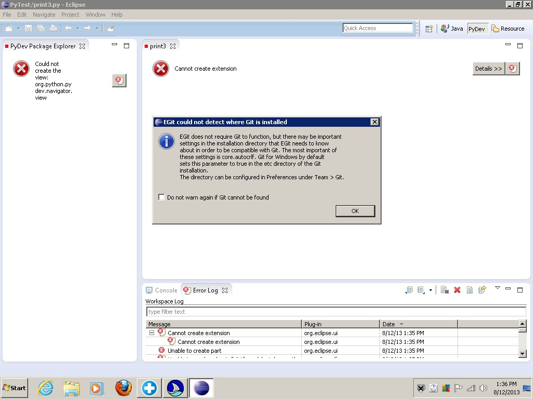Open the Error Log View Menu triangle
Image resolution: width=533 pixels, height=399 pixels.
pyautogui.click(x=497, y=288)
